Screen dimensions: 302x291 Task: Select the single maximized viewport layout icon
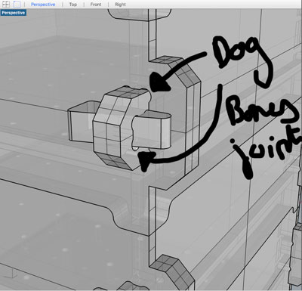(17, 4)
